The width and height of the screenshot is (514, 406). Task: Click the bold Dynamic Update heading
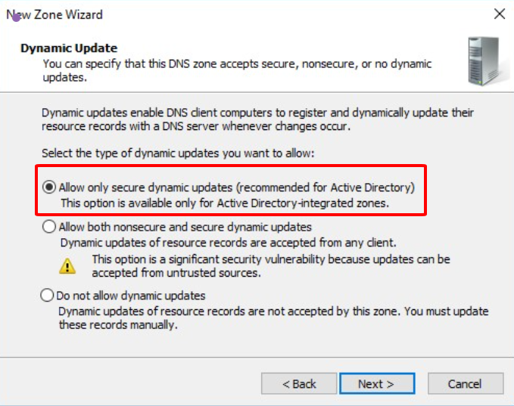pos(69,48)
